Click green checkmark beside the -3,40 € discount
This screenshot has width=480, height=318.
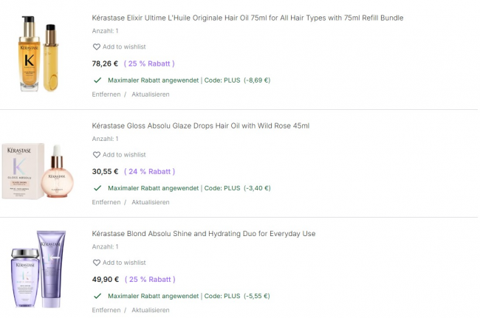pyautogui.click(x=97, y=187)
